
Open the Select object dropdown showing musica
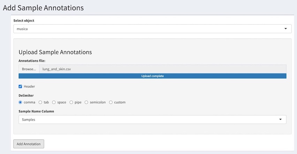point(152,29)
